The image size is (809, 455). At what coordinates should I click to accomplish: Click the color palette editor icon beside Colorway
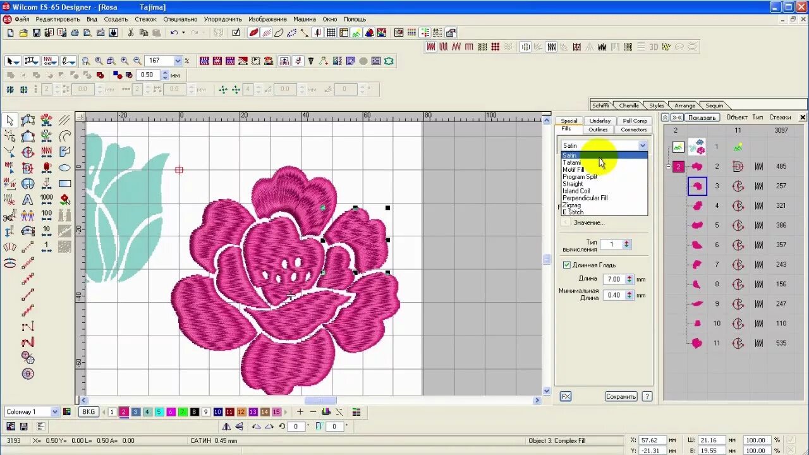tap(68, 412)
